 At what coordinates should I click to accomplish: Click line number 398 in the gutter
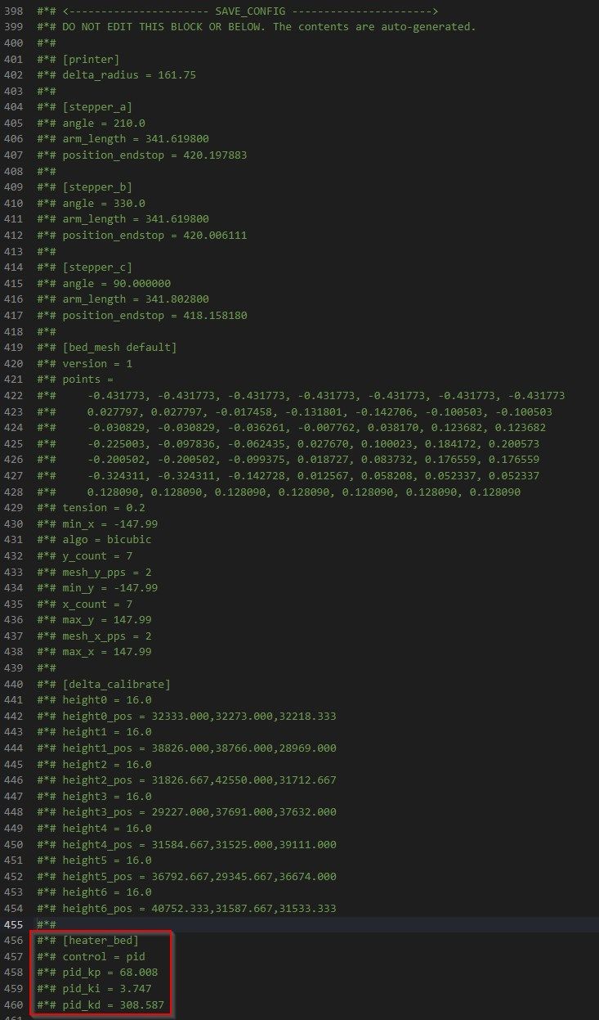[x=14, y=11]
